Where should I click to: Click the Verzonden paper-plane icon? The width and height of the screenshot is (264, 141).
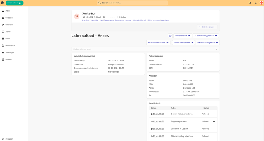tap(3, 25)
